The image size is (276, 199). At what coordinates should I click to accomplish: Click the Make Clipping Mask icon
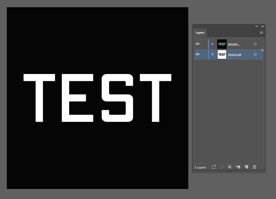tap(230, 167)
